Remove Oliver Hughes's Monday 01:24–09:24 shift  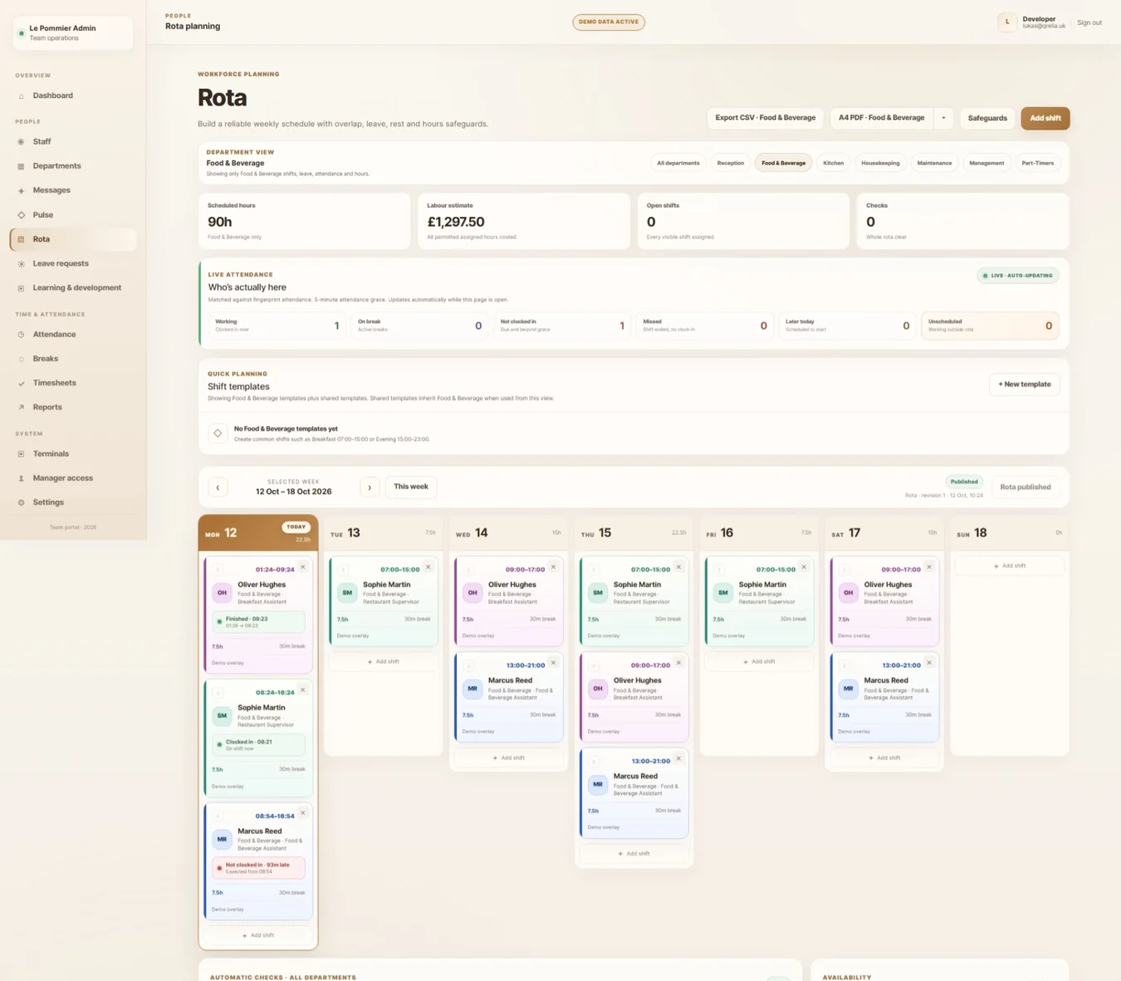click(303, 567)
